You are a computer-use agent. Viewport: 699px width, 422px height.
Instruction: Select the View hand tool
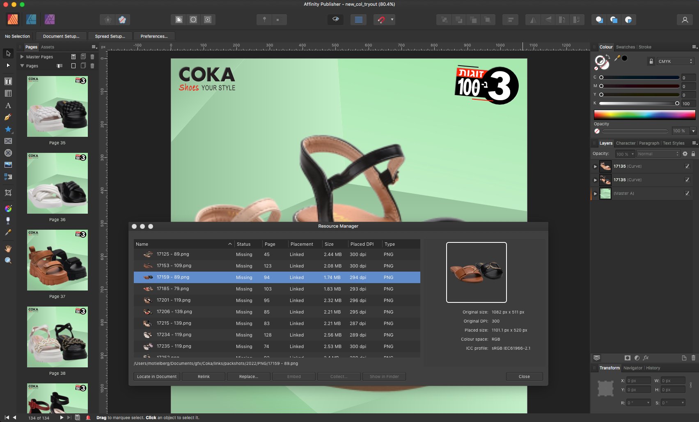[8, 249]
